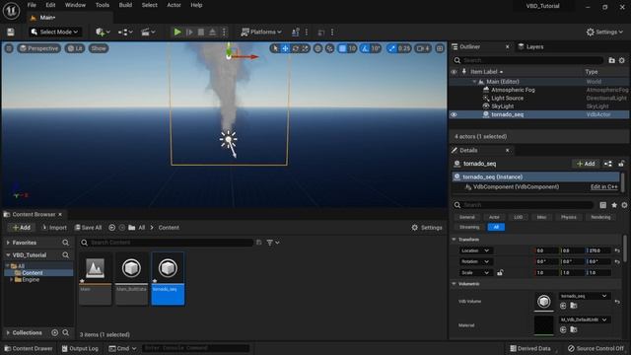
Task: Click the Add component button in Details
Action: coord(586,164)
